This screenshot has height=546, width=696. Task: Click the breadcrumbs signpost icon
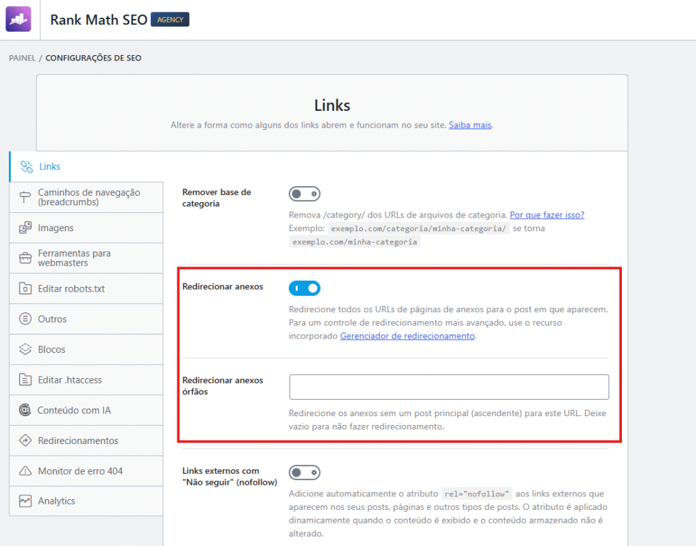tap(26, 197)
